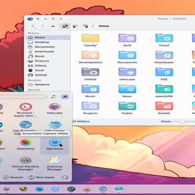Image resolution: width=195 pixels, height=195 pixels.
Task: Go forward in Dolphin navigation
Action: coord(43,26)
